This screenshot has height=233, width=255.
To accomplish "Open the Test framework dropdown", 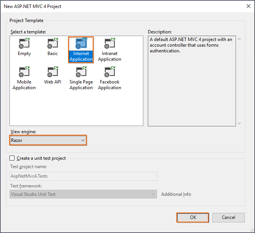I will [x=83, y=194].
